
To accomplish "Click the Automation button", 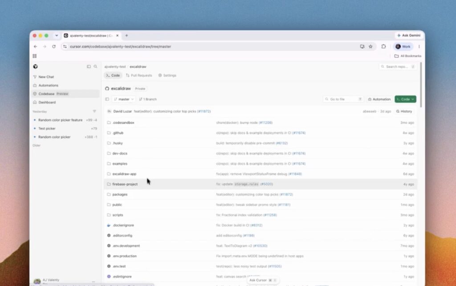I will click(379, 99).
